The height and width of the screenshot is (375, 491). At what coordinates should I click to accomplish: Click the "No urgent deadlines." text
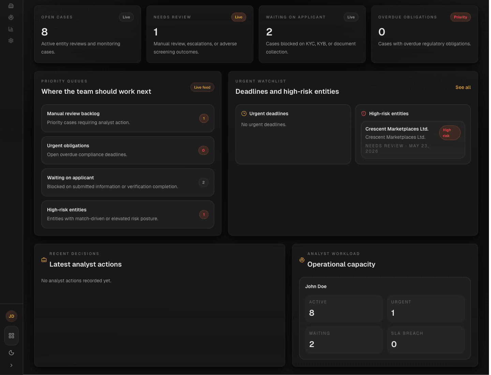(264, 124)
